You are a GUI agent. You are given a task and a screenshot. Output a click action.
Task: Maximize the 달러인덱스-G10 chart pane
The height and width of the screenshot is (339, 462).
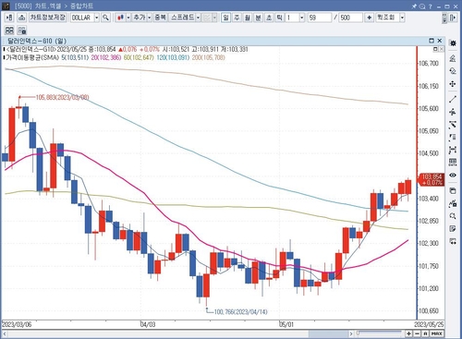pyautogui.click(x=432, y=41)
